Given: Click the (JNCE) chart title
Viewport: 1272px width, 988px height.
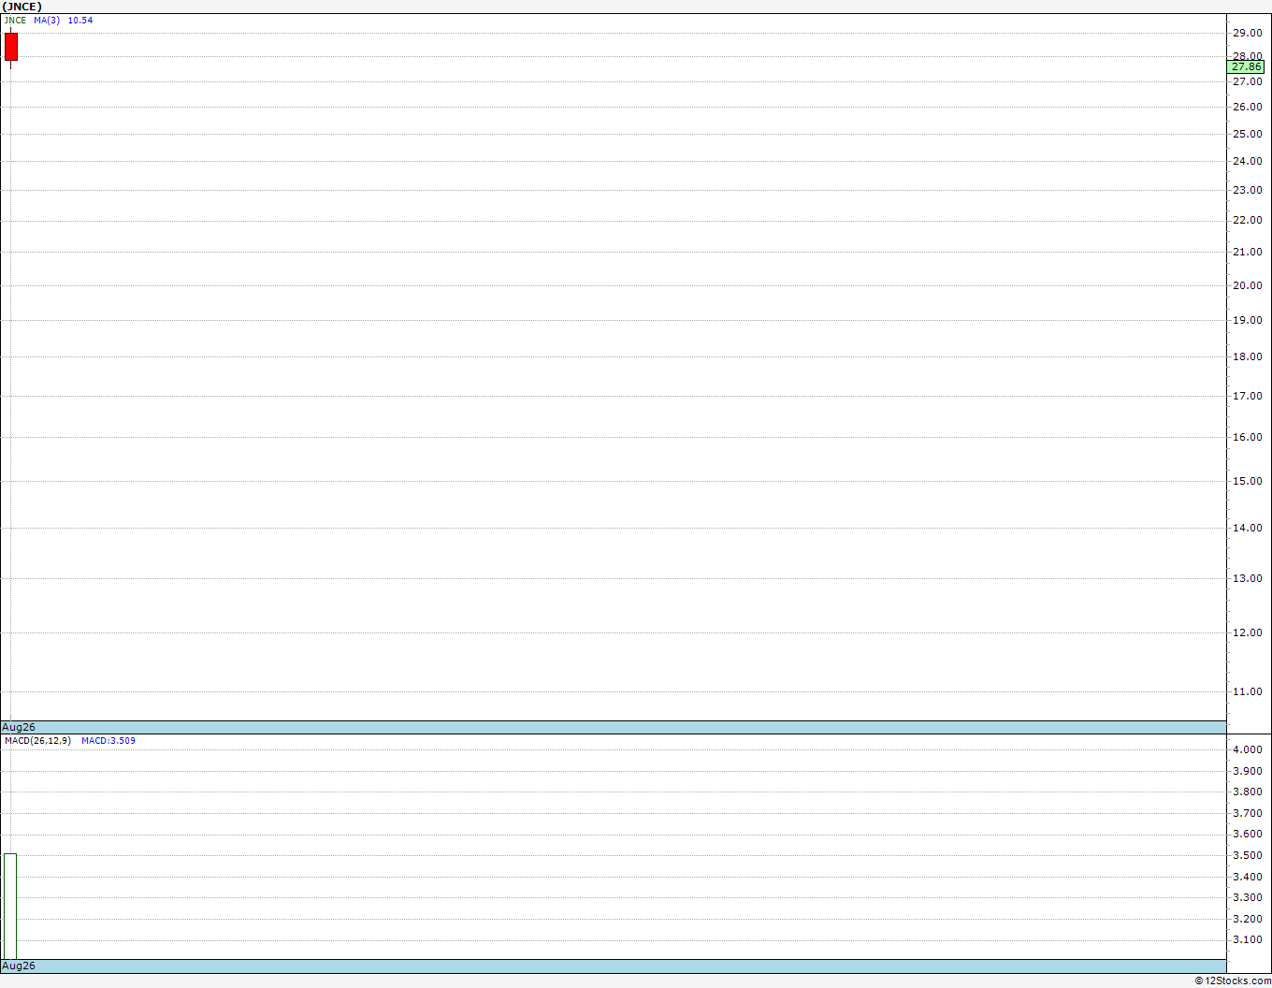Looking at the screenshot, I should (22, 7).
